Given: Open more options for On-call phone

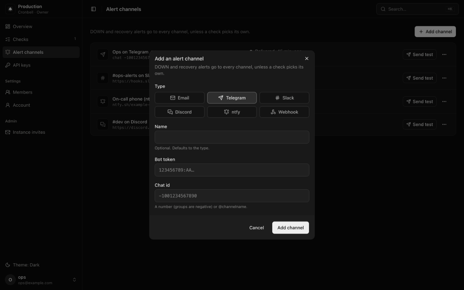Looking at the screenshot, I should [444, 101].
